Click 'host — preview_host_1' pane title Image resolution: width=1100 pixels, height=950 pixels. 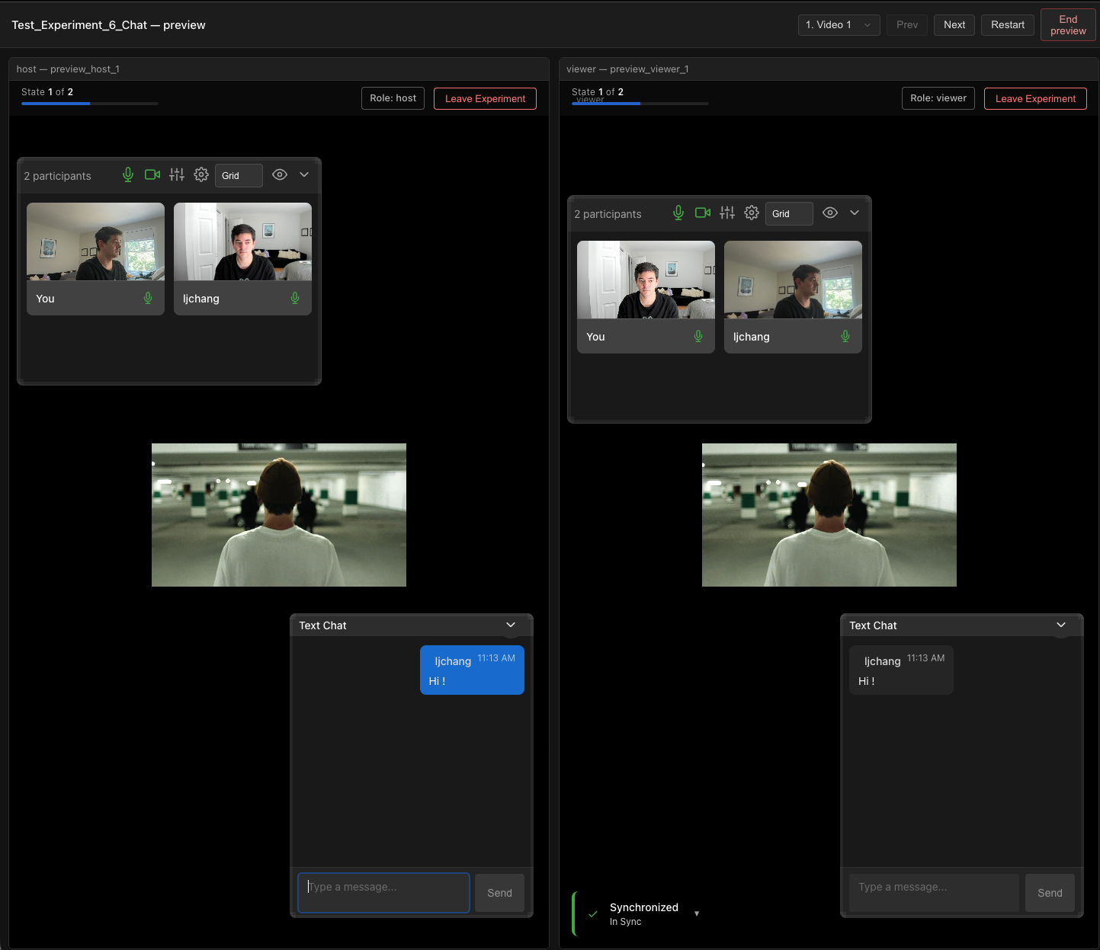(68, 69)
